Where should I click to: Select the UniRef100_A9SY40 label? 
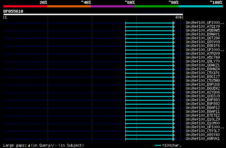click(x=203, y=135)
